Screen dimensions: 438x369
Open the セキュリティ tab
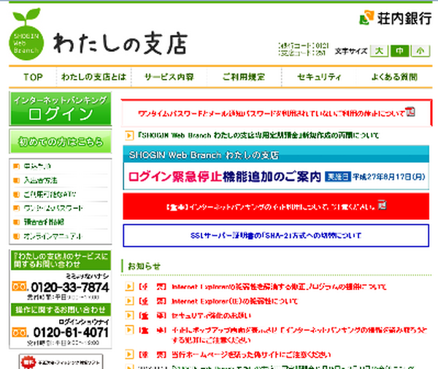[319, 77]
